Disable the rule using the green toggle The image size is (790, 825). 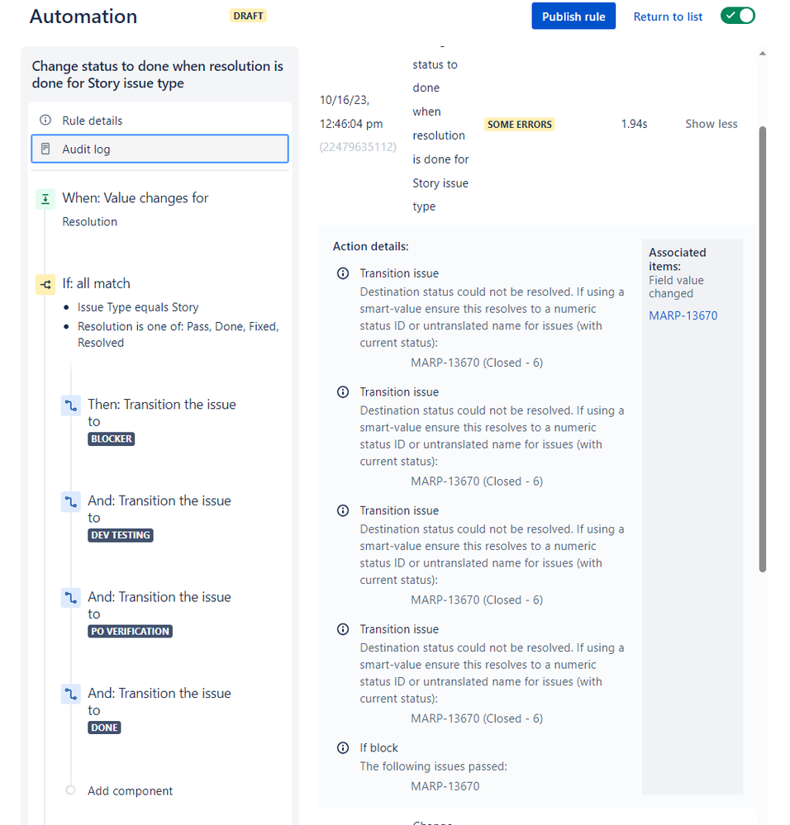point(737,15)
